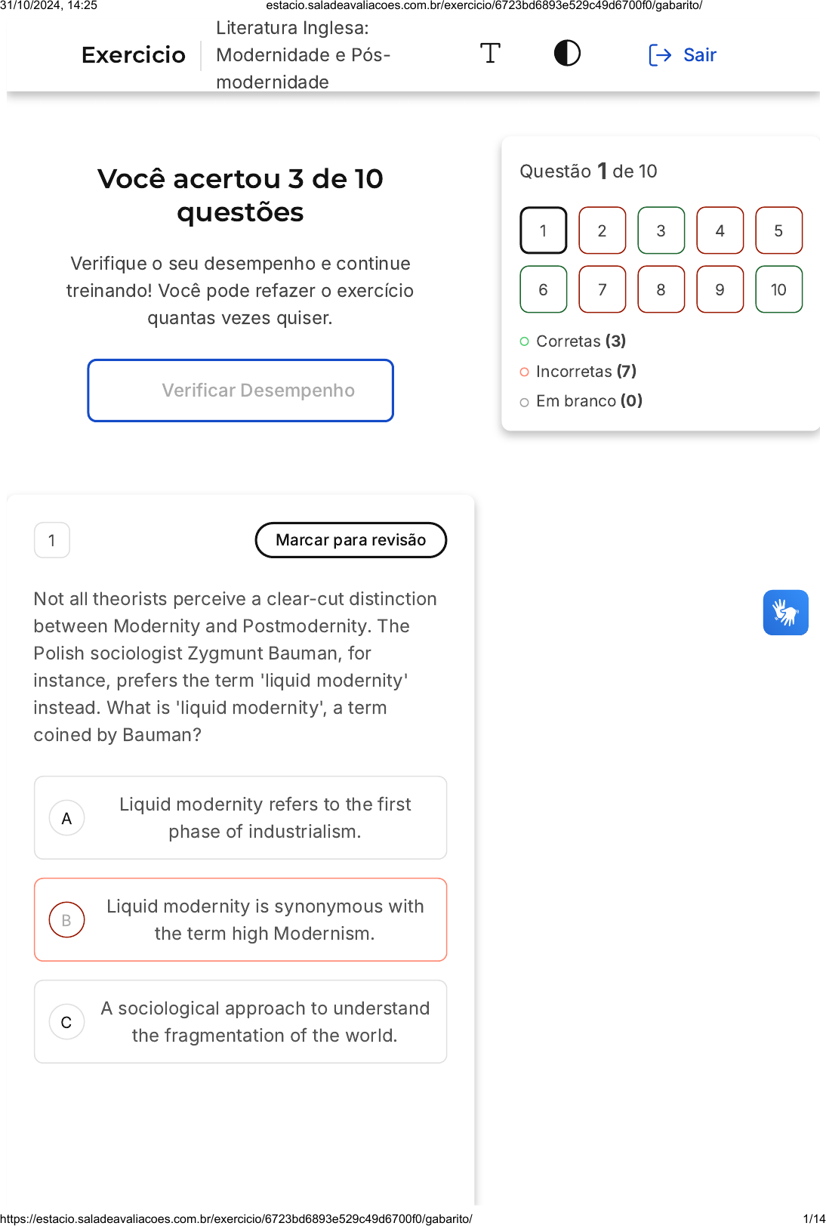Screen dimensions: 826x1226
Task: Go to question 2 in navigator
Action: (602, 230)
